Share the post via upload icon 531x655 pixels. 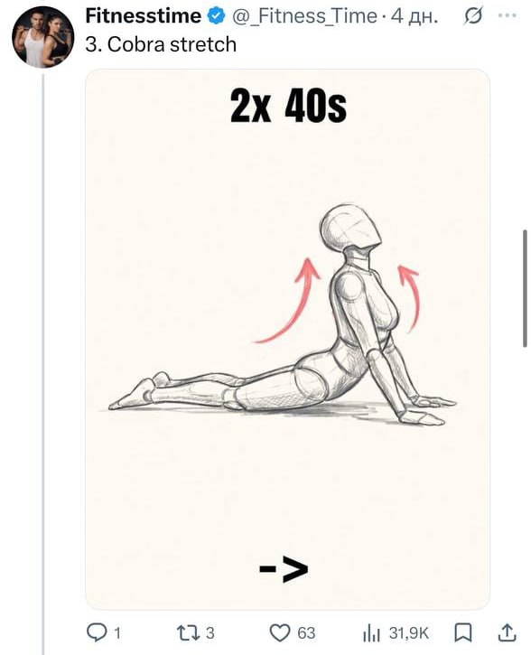pos(507,632)
